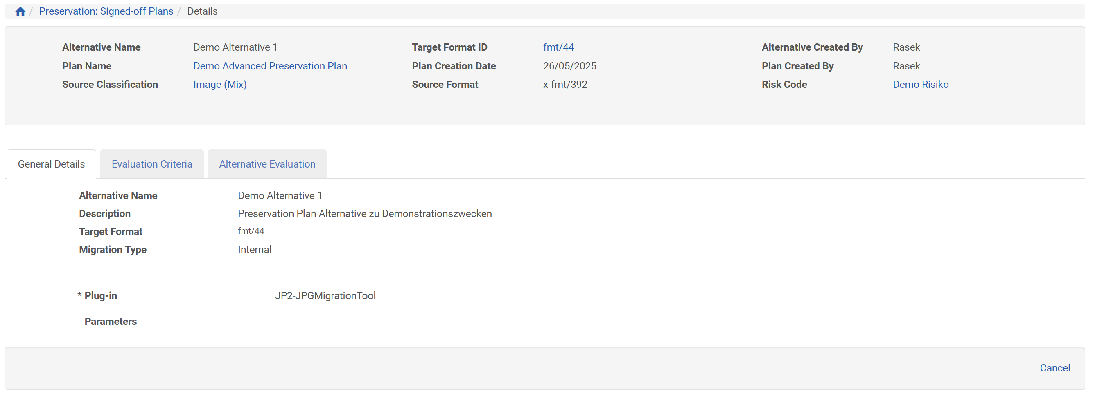Click the Parameters label
Image resolution: width=1095 pixels, height=396 pixels.
coord(111,322)
